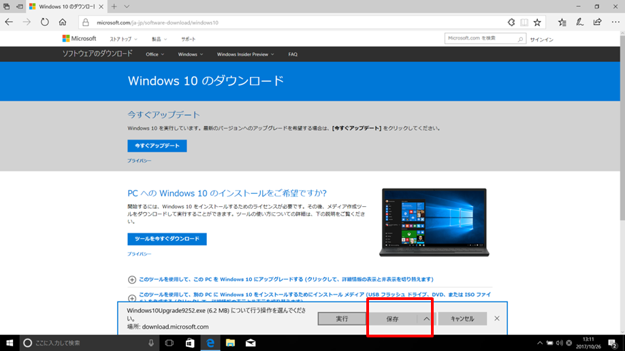Open the favorites hub icon
The height and width of the screenshot is (351, 625).
click(562, 22)
